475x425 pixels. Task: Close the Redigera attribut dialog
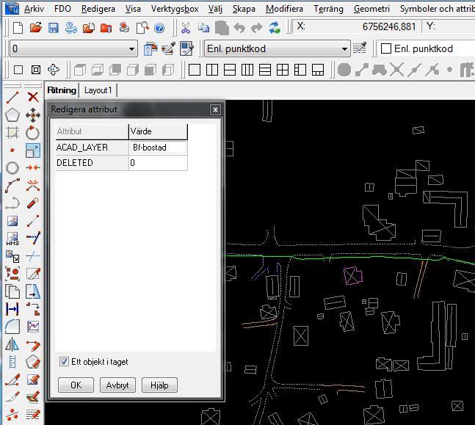point(215,109)
